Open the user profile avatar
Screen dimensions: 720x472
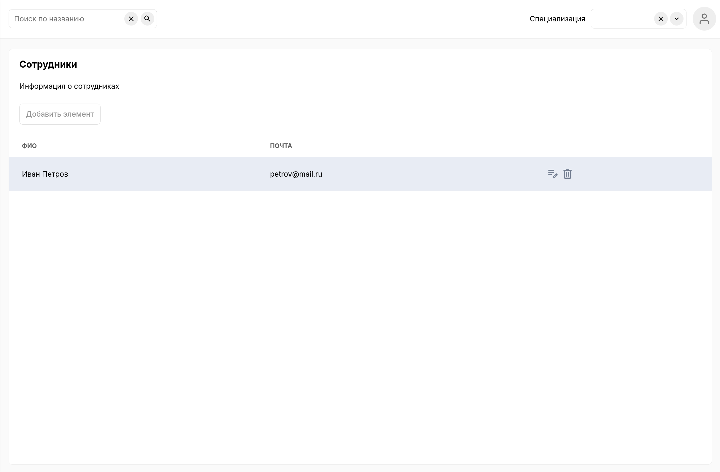(704, 19)
